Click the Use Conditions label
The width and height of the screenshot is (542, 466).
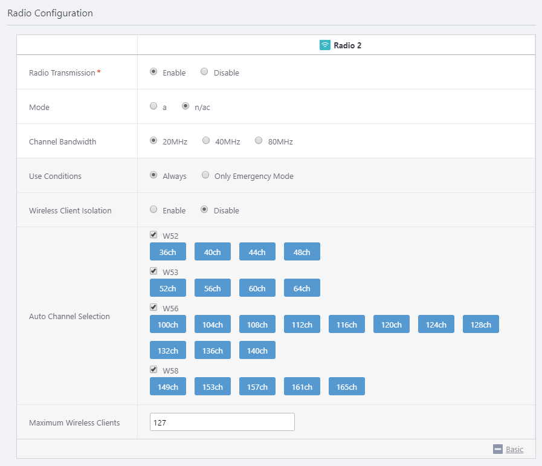pos(56,176)
